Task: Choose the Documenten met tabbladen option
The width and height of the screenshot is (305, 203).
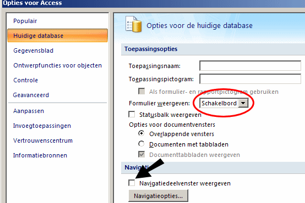Action: 141,144
